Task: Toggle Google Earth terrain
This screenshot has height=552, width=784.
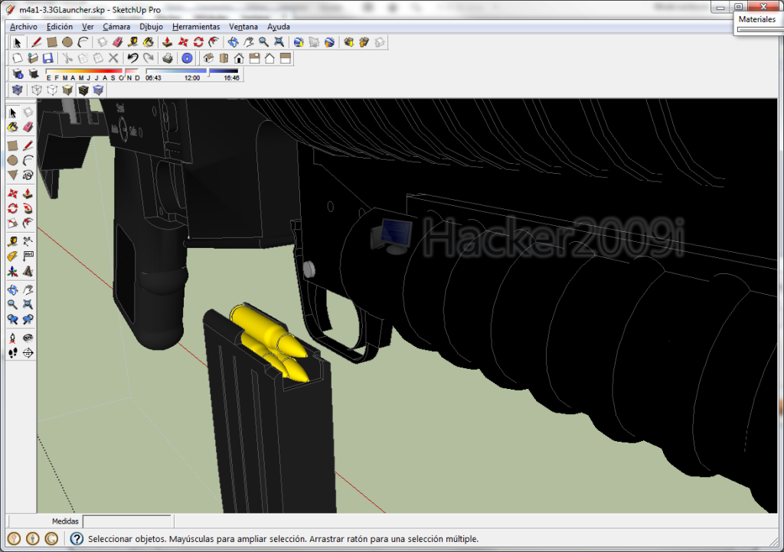Action: [314, 43]
